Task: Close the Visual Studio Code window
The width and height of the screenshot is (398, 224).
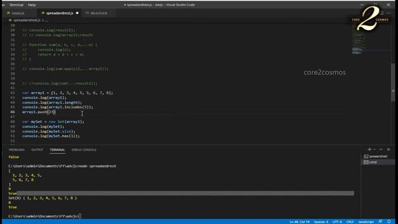Action: click(x=388, y=5)
